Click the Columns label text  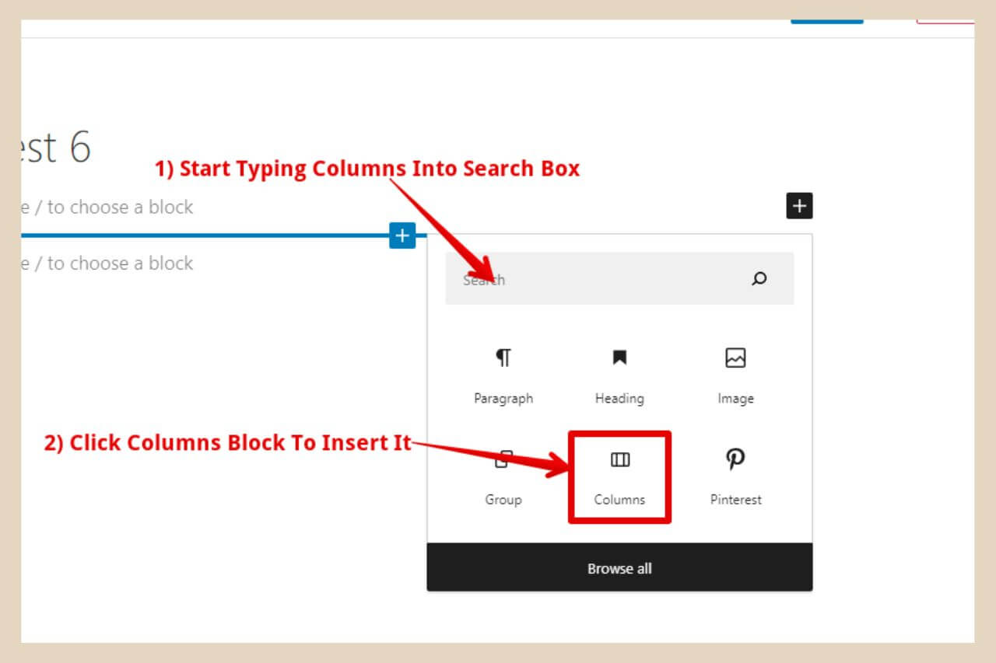pos(619,500)
